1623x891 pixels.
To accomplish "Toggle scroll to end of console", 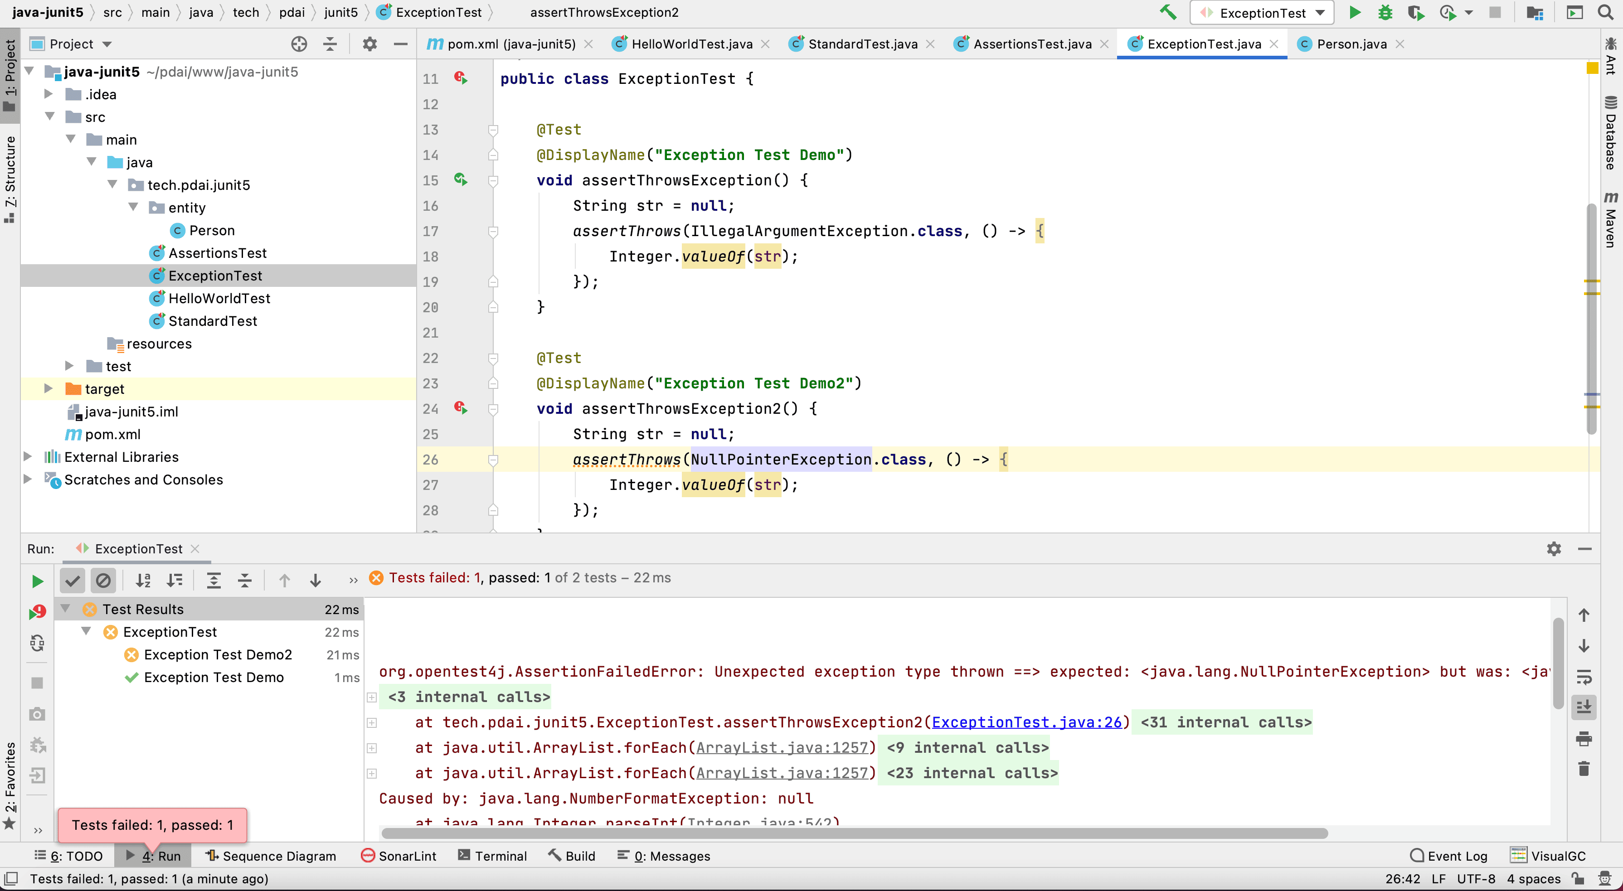I will click(1583, 707).
